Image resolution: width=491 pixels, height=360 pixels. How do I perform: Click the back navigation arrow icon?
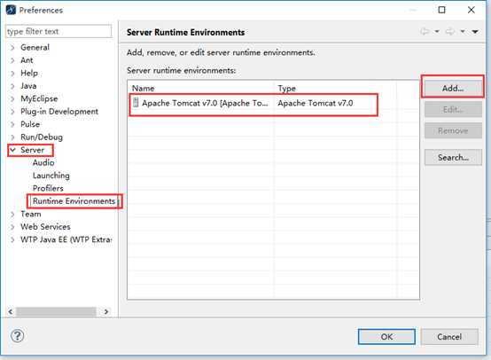[425, 31]
